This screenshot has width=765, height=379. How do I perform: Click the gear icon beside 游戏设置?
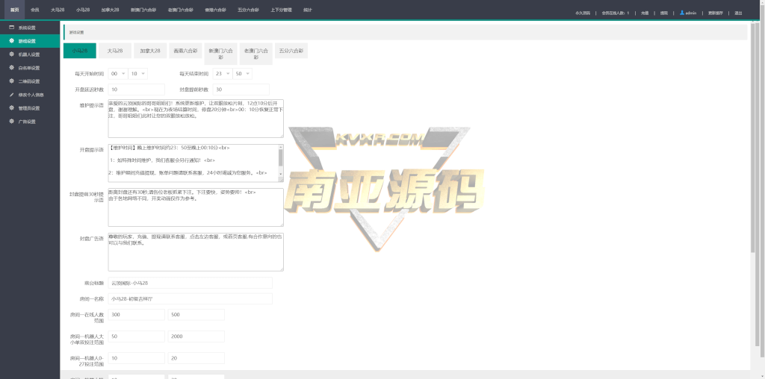coord(12,41)
